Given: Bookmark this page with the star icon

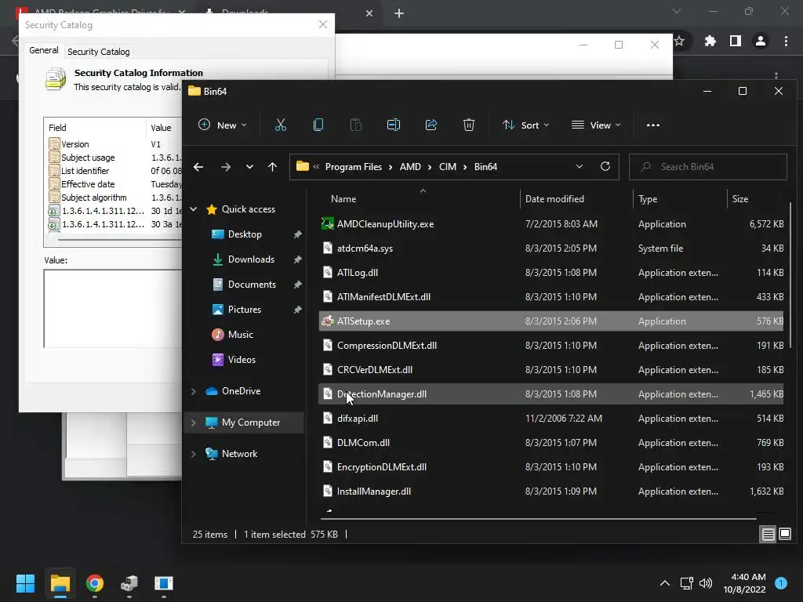Looking at the screenshot, I should click(x=680, y=41).
